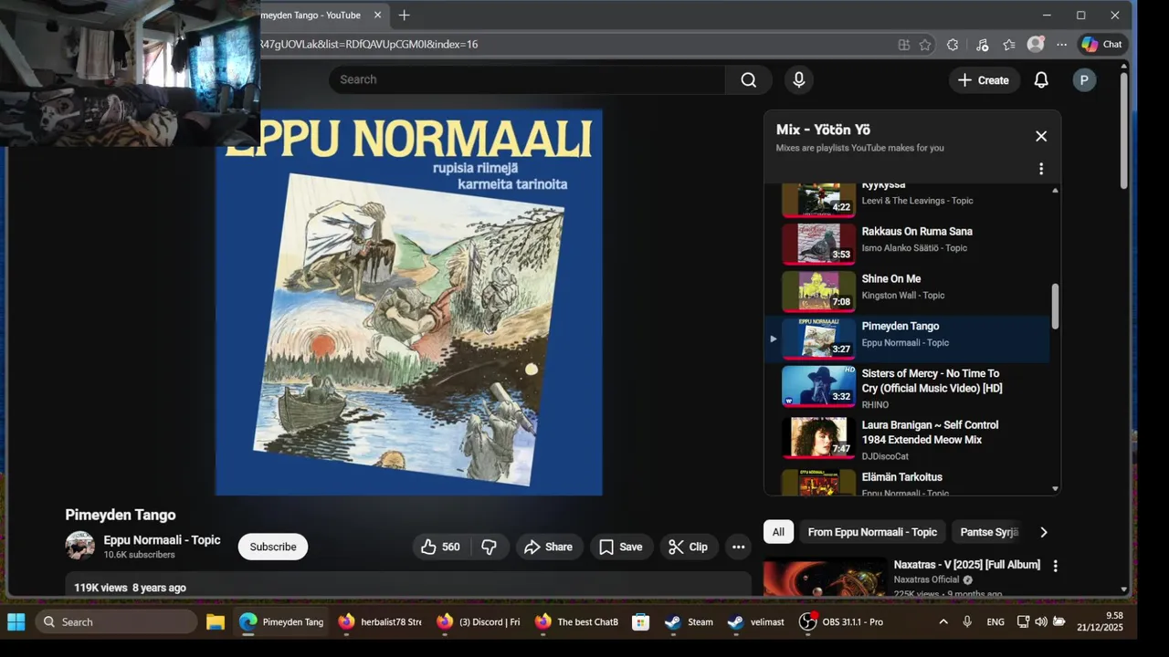Focus the YouTube Search field
1169x657 pixels.
[x=528, y=79]
